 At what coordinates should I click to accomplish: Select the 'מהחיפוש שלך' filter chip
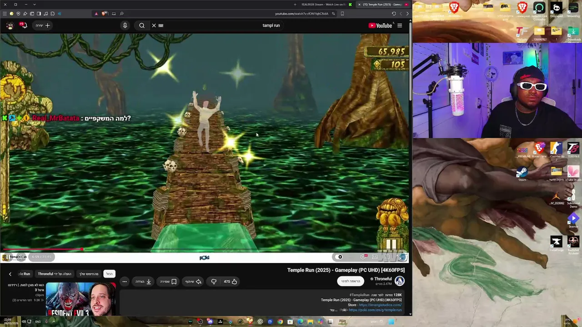89,274
